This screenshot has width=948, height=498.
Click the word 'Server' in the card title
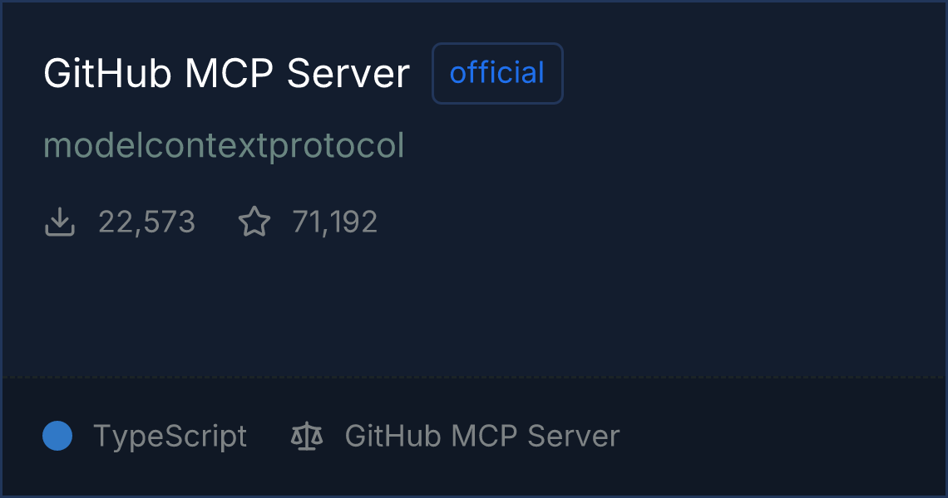tap(348, 74)
